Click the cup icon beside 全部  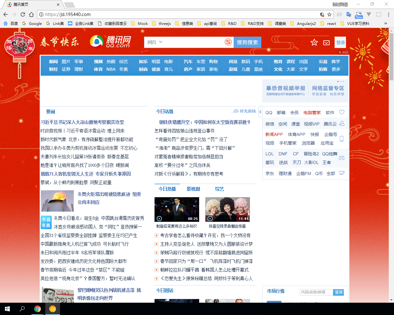[342, 173]
